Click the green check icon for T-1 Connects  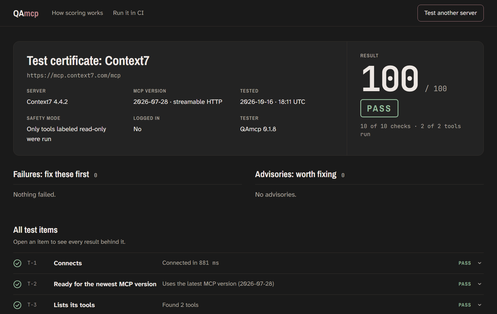tap(17, 263)
